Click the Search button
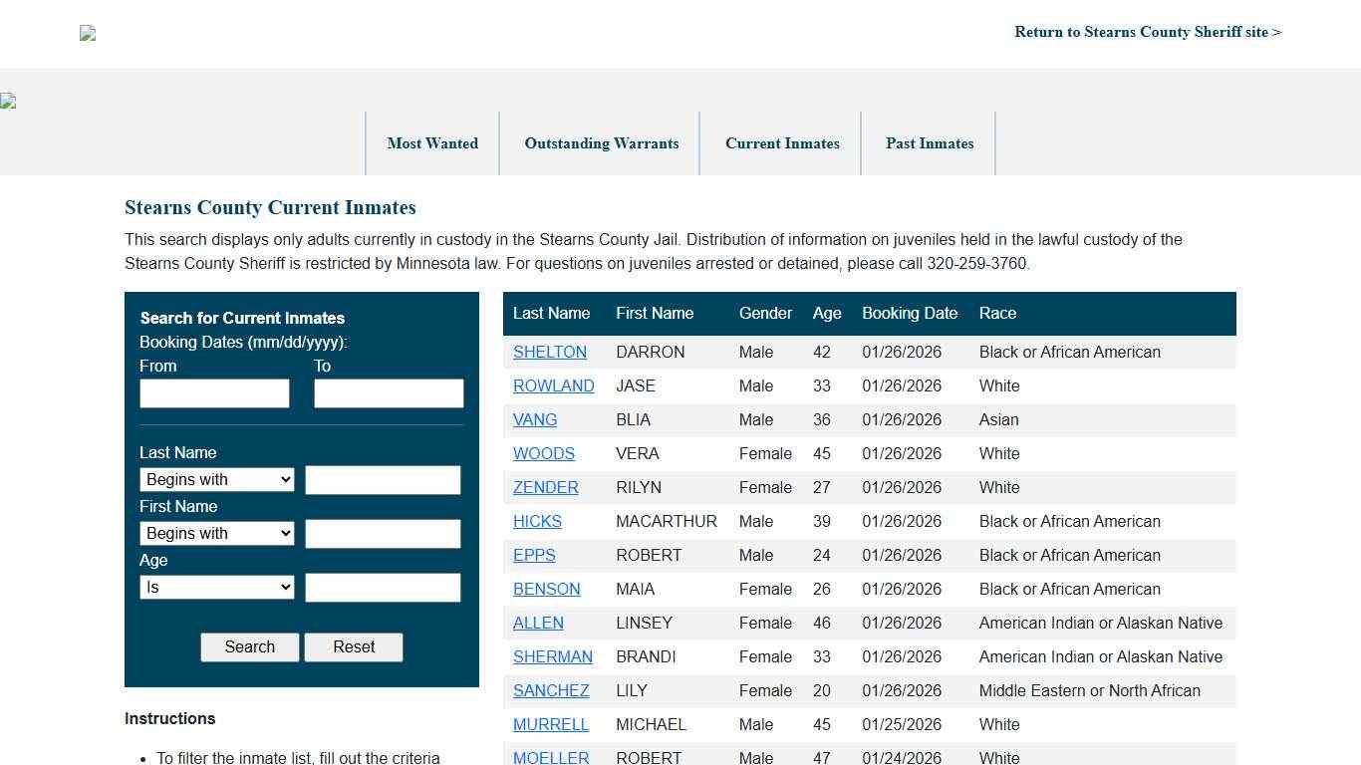The image size is (1361, 765). point(249,646)
